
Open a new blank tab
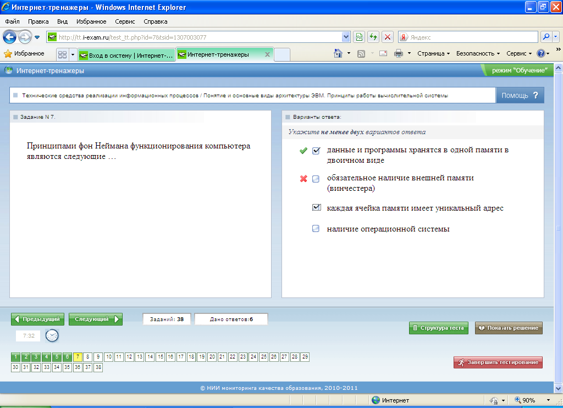(x=282, y=55)
